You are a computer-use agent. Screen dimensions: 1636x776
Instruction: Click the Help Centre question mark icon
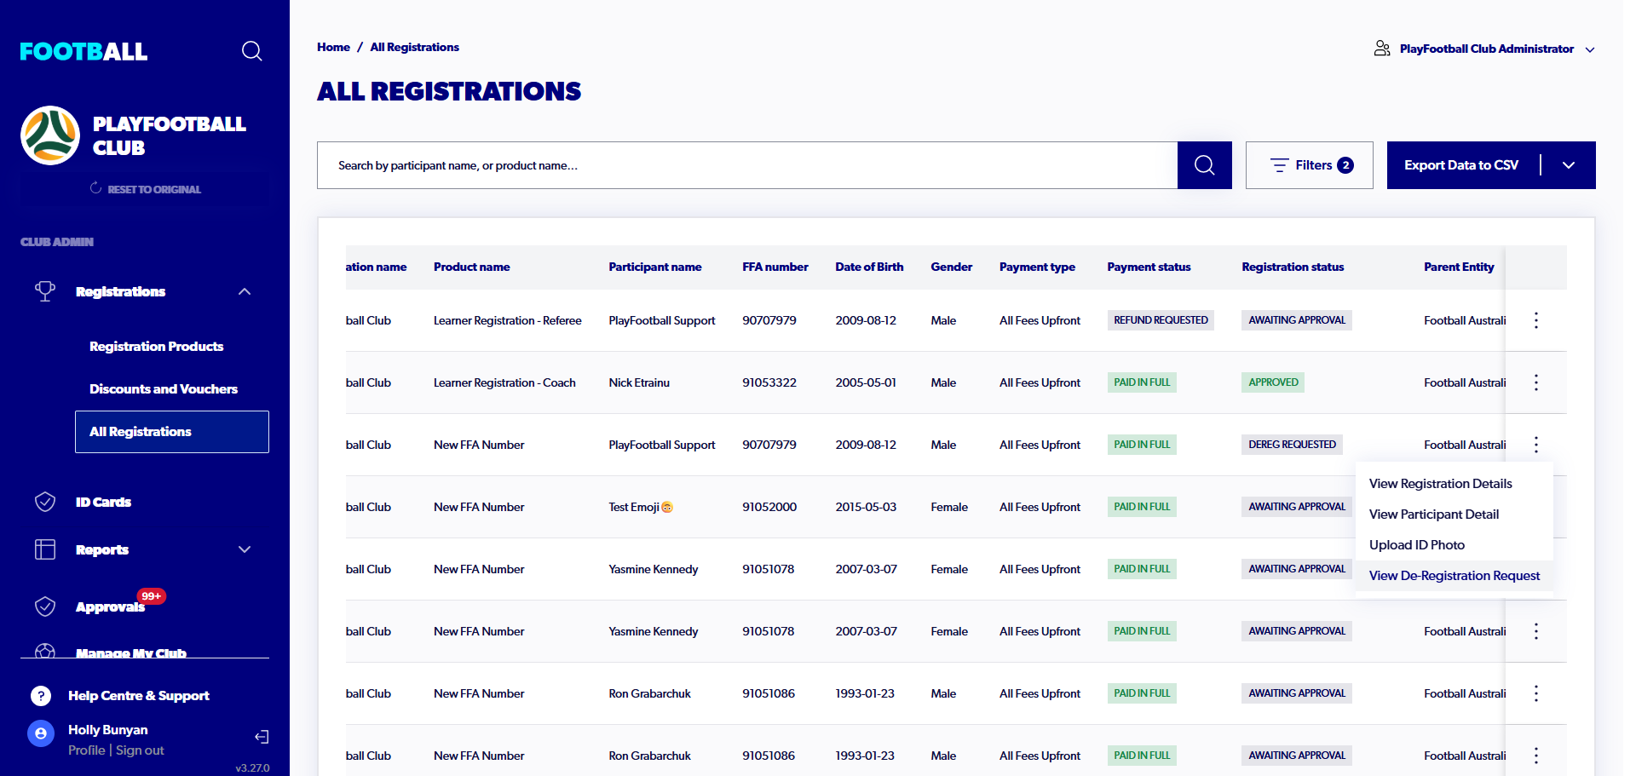point(41,696)
